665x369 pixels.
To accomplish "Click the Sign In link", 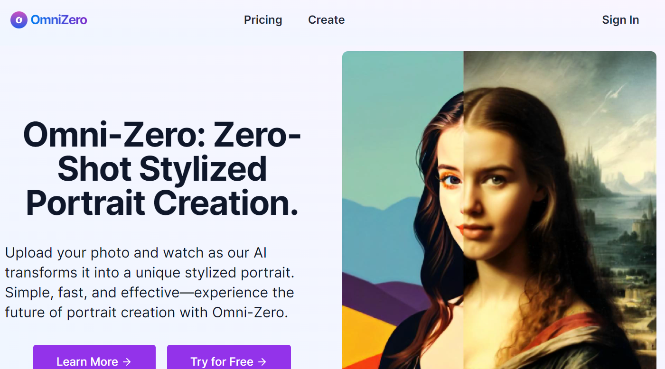I will point(620,20).
